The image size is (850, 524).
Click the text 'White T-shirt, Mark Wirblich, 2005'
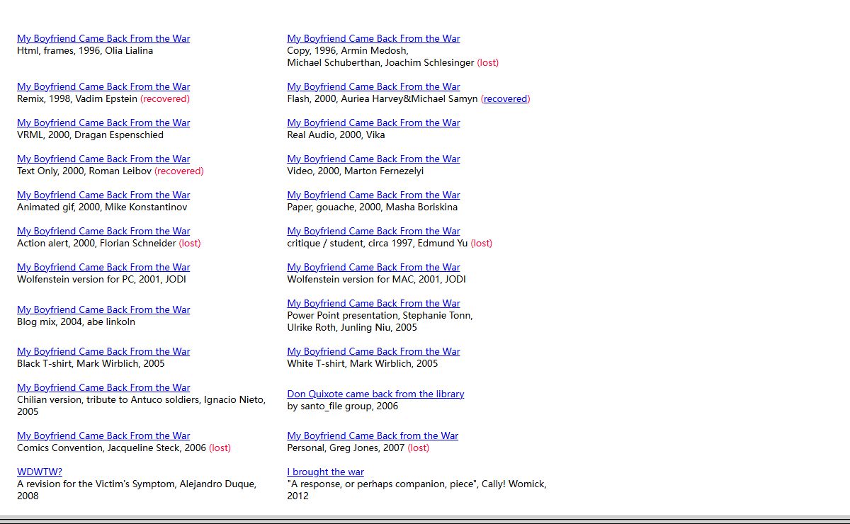pos(363,363)
